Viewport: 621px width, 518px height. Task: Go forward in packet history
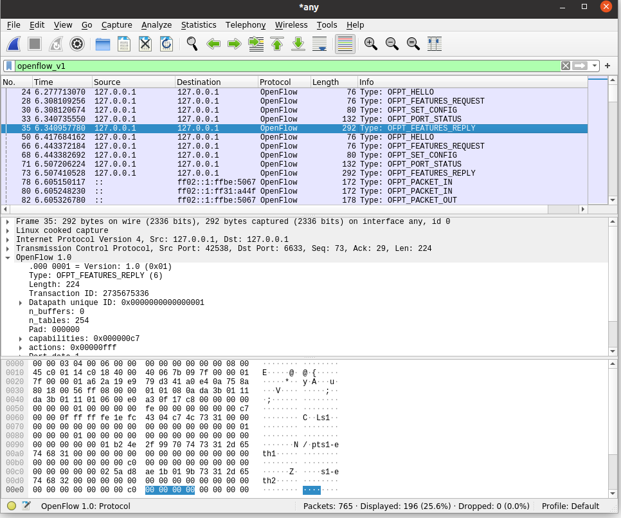pyautogui.click(x=235, y=44)
